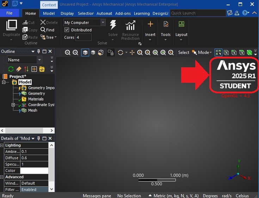Toggle the Distributed checkbox
The height and width of the screenshot is (198, 259).
67,30
